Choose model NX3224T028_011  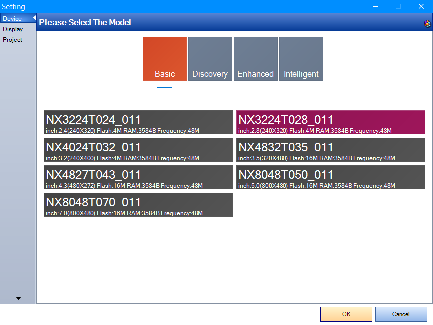(x=330, y=122)
